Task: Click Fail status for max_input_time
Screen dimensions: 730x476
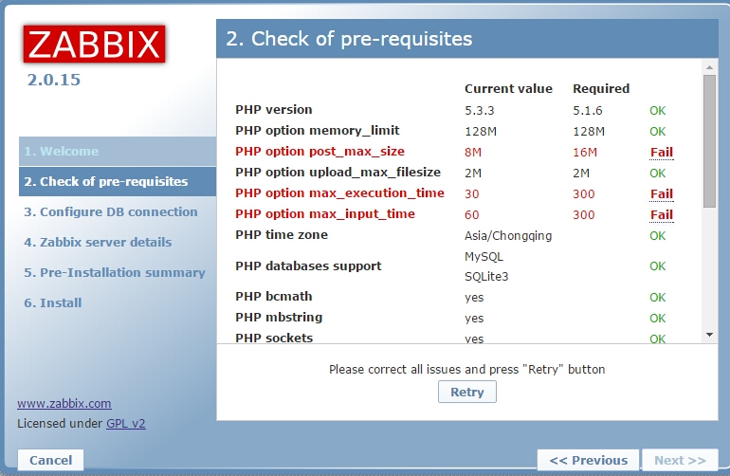Action: (x=662, y=214)
